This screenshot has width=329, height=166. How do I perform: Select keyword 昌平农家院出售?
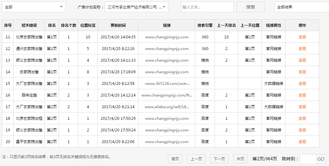tap(29, 142)
